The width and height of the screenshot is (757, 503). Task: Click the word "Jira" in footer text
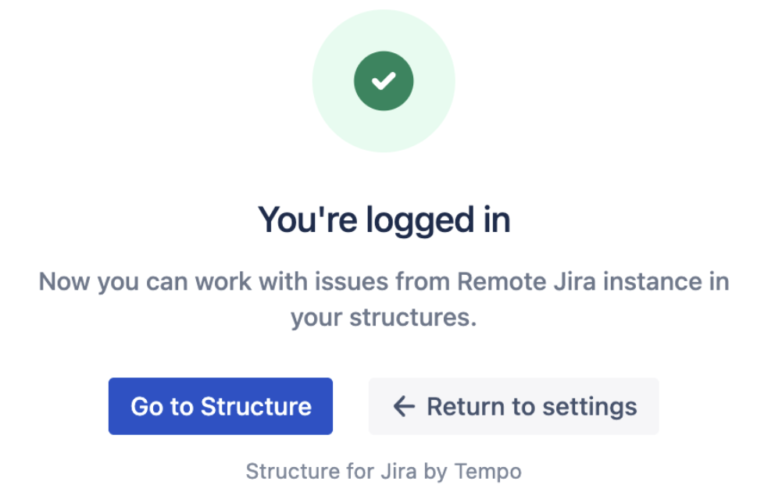click(x=398, y=471)
